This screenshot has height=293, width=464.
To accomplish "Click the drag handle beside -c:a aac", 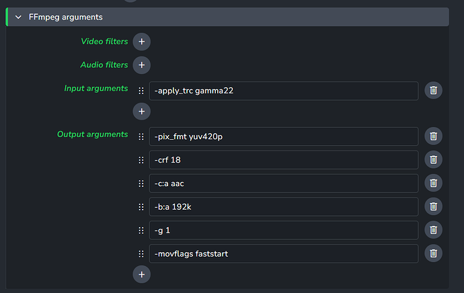I will tap(141, 183).
